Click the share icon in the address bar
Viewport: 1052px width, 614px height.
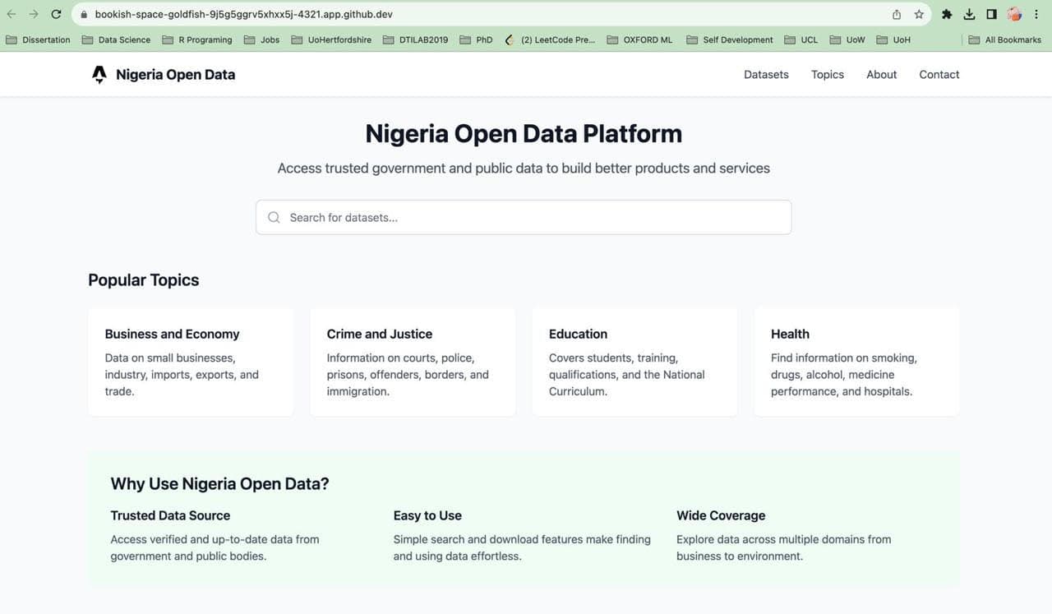896,14
